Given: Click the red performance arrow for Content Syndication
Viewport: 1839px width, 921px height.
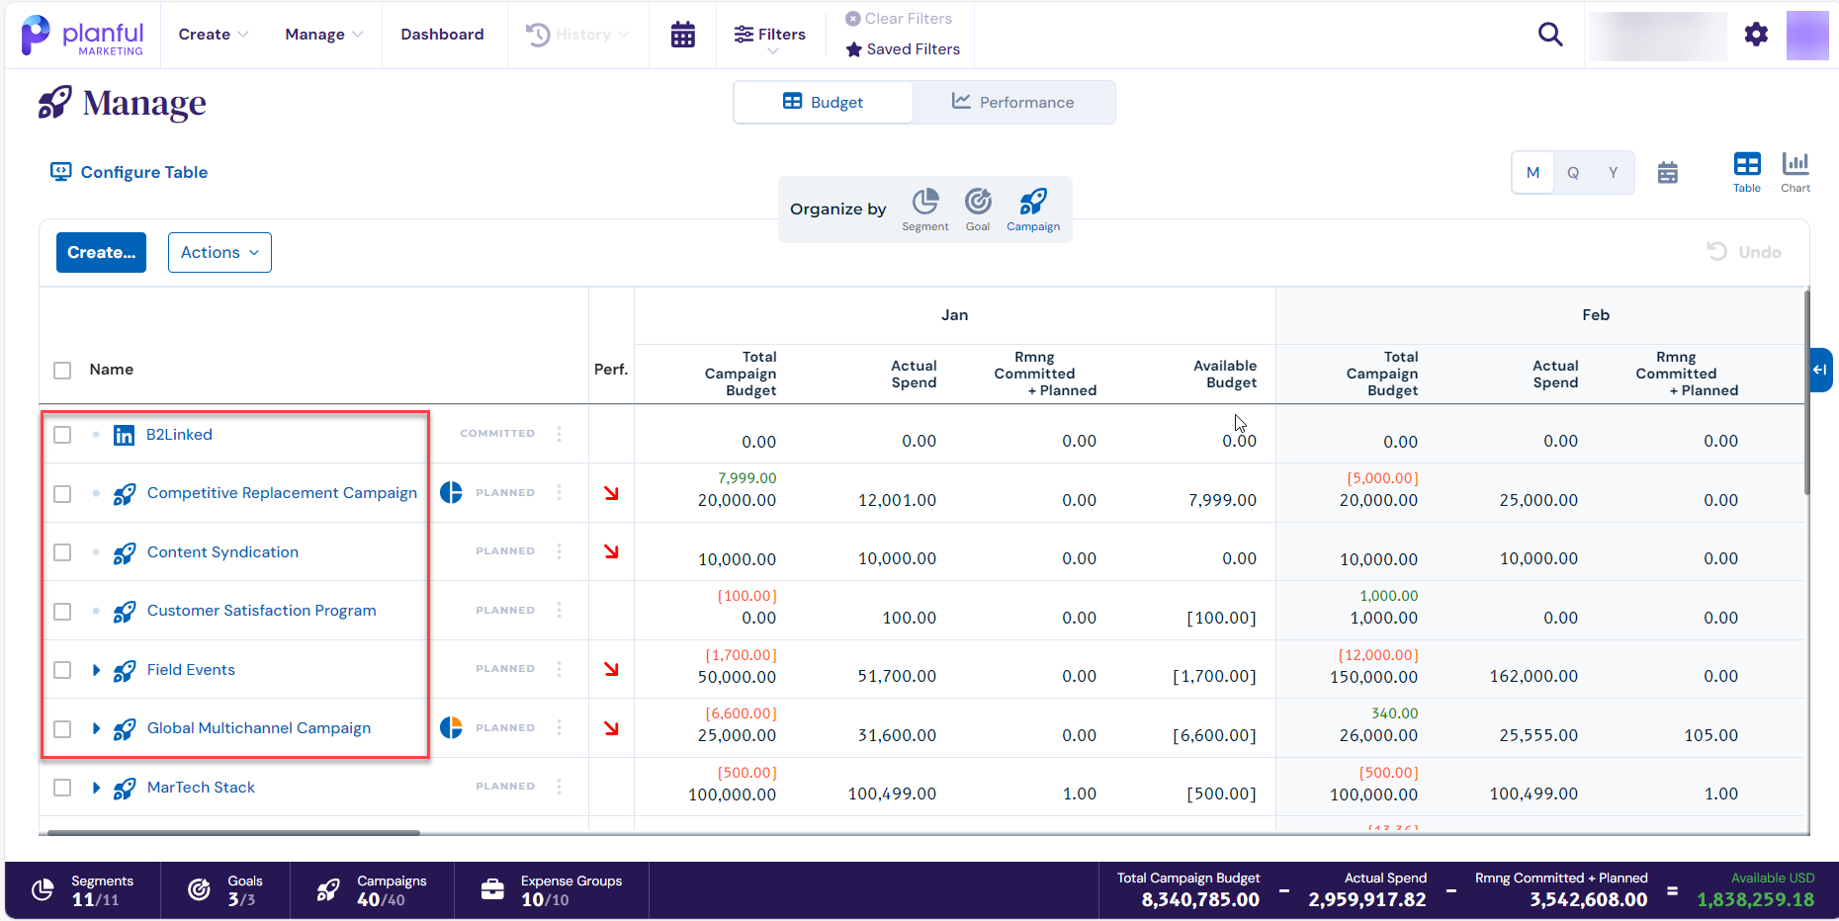Looking at the screenshot, I should click(x=612, y=551).
